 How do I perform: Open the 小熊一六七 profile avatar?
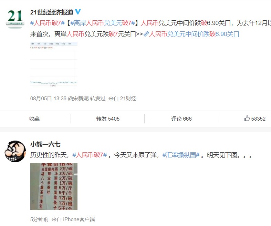pos(15,151)
